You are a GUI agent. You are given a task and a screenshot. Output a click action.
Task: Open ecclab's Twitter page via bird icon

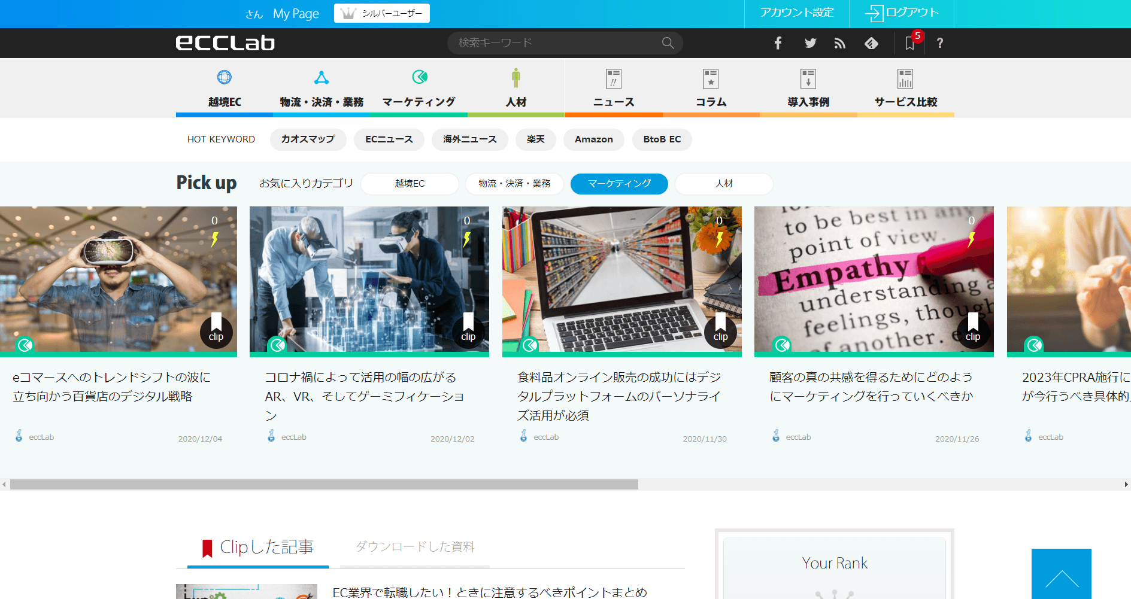coord(809,42)
